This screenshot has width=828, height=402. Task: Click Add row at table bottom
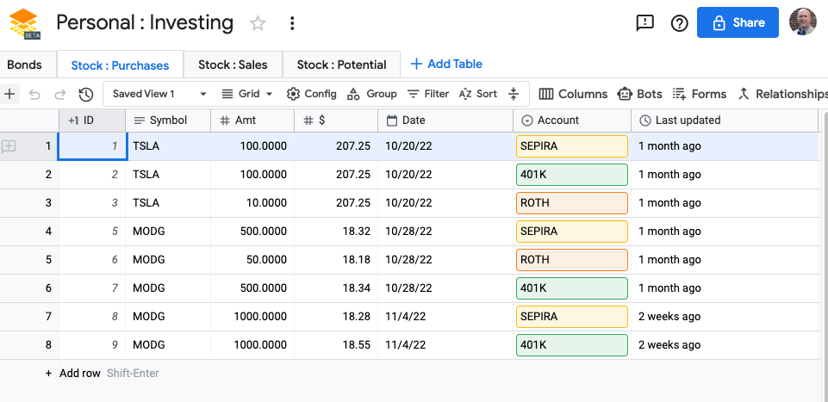pos(79,374)
